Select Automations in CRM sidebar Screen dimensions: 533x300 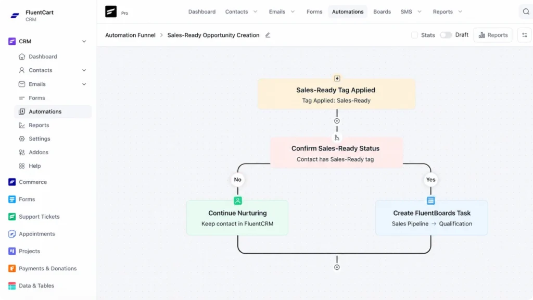[x=53, y=111]
